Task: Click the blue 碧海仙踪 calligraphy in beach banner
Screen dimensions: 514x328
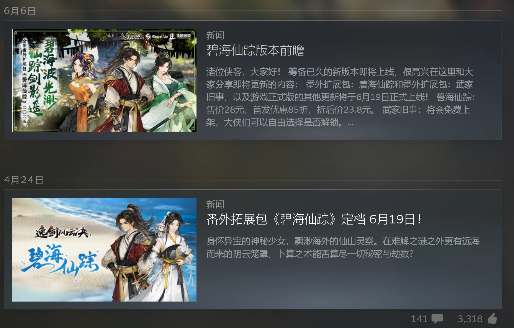Action: coord(59,257)
